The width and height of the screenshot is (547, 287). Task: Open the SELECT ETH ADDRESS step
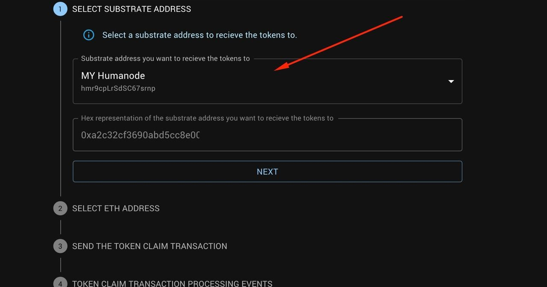click(116, 209)
